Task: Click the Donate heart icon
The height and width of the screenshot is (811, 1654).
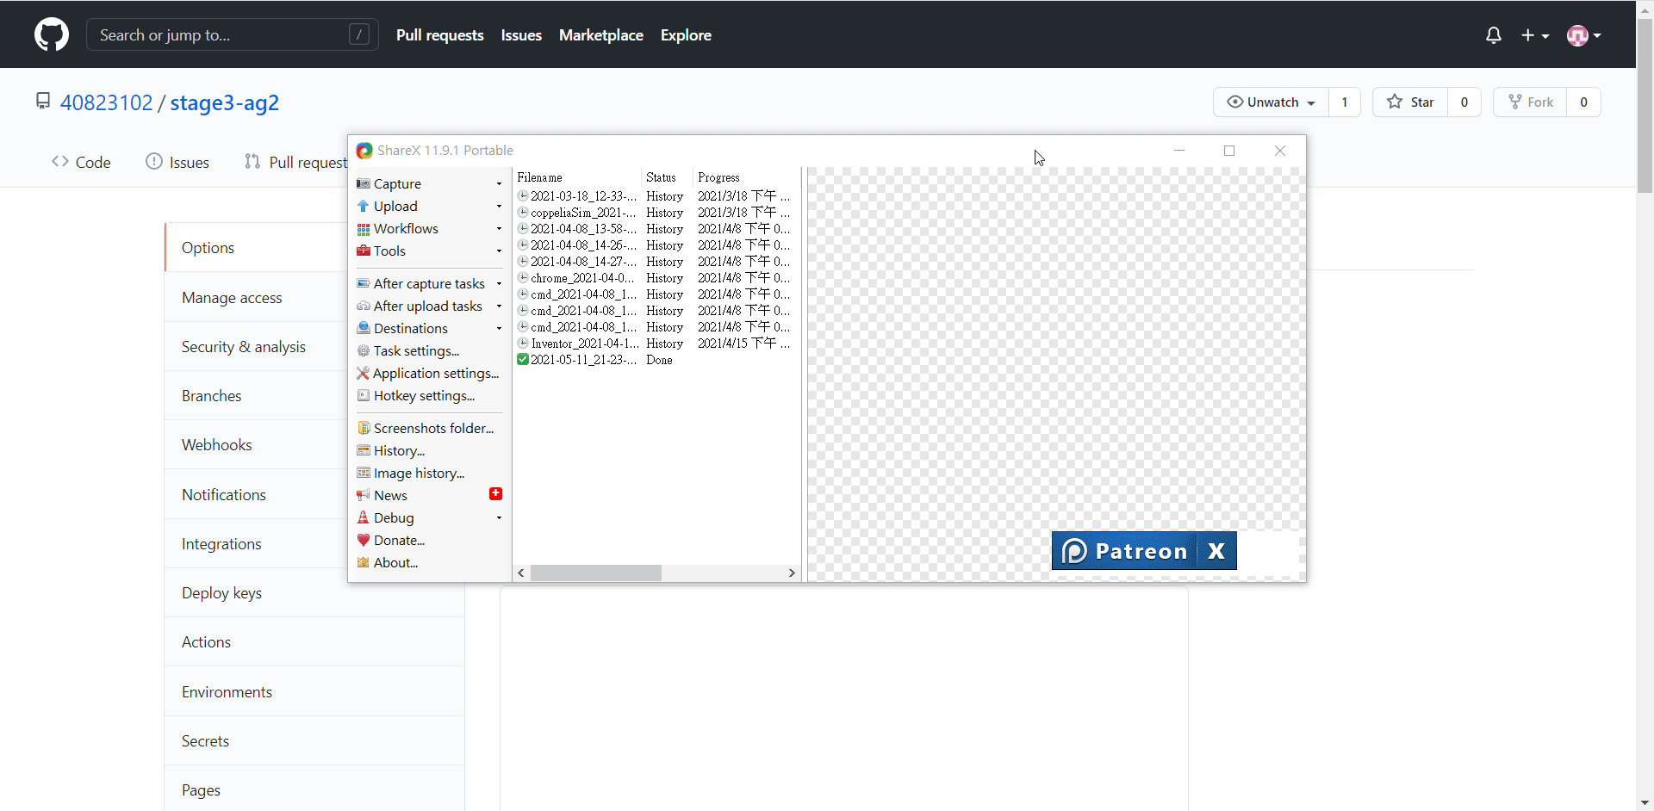Action: [x=364, y=540]
